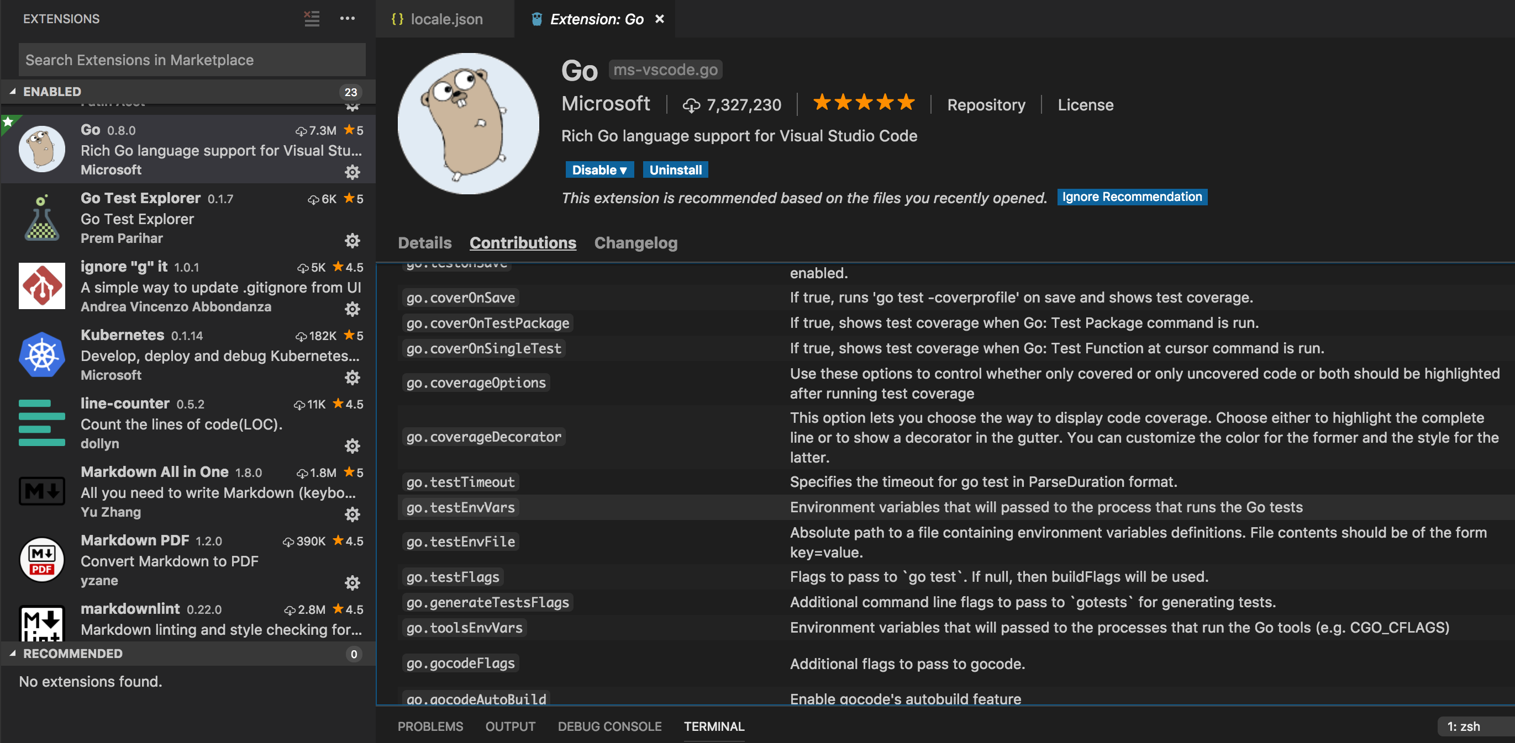Select the Contributions tab
1515x743 pixels.
(x=523, y=242)
